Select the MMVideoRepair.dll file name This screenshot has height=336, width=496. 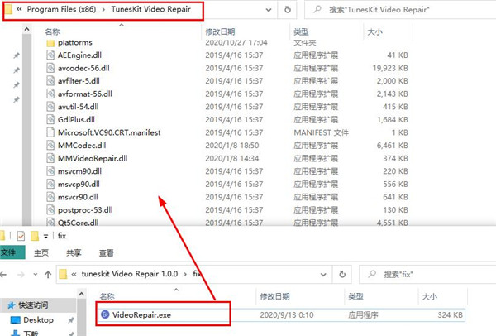[x=93, y=158]
